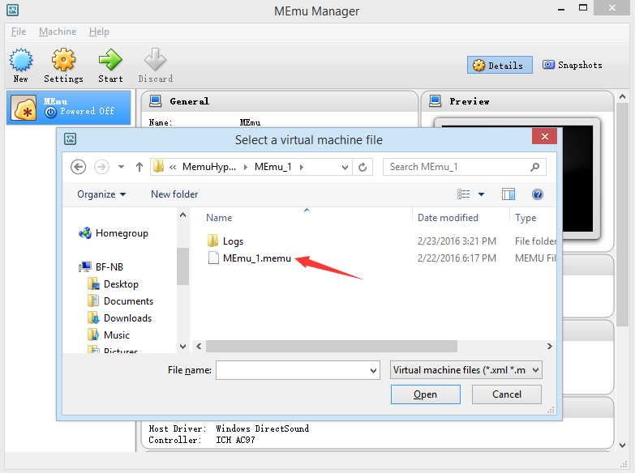The image size is (635, 473).
Task: Click the New virtual machine icon
Action: point(20,61)
